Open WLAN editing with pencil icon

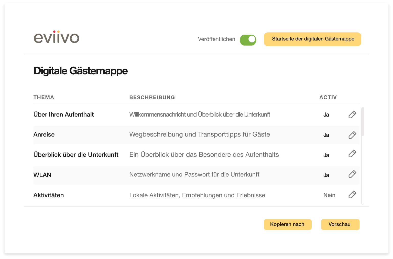[352, 174]
